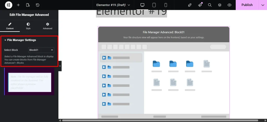Screen dimensions: 267x122
Task: Click the preview search pill placeholder
Action: pos(218,47)
